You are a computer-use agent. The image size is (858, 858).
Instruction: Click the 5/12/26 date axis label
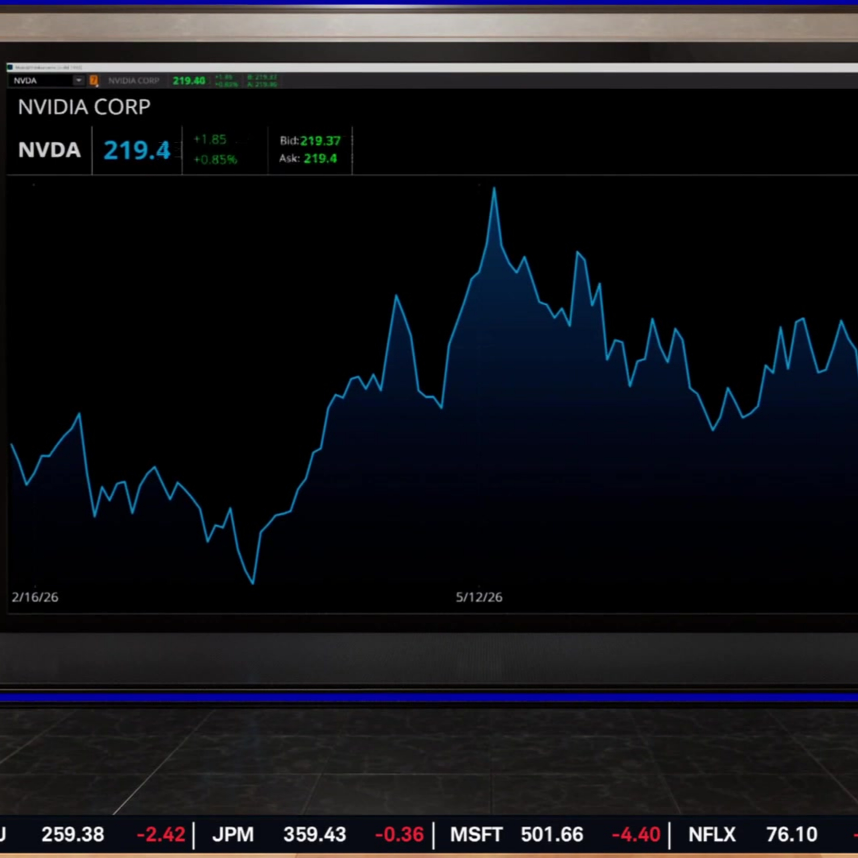[479, 597]
